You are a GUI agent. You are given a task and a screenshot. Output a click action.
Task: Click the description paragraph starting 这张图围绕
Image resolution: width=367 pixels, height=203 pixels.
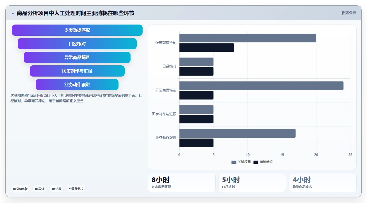click(77, 98)
